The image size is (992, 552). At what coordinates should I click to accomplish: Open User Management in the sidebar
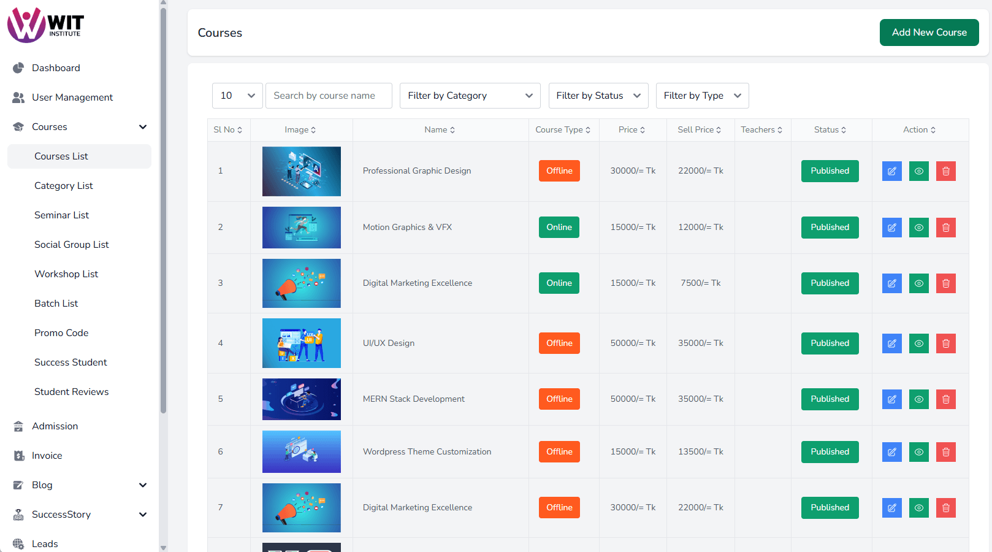tap(79, 98)
